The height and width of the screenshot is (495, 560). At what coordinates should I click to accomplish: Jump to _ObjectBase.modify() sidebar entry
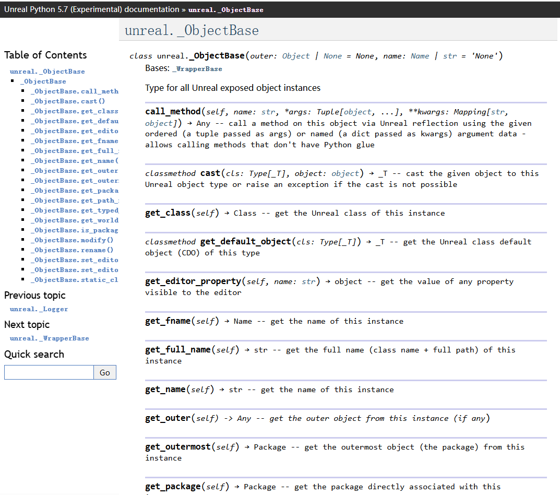click(x=72, y=240)
